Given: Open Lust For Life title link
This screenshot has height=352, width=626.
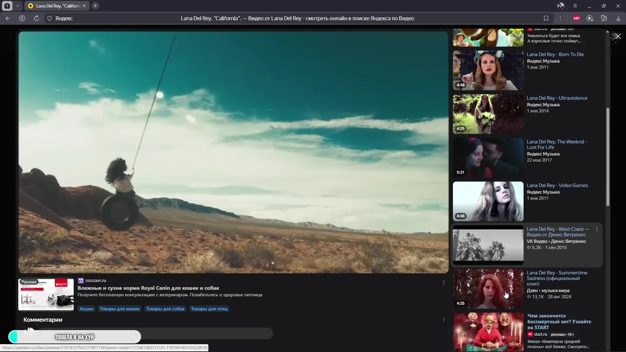Looking at the screenshot, I should coord(557,144).
